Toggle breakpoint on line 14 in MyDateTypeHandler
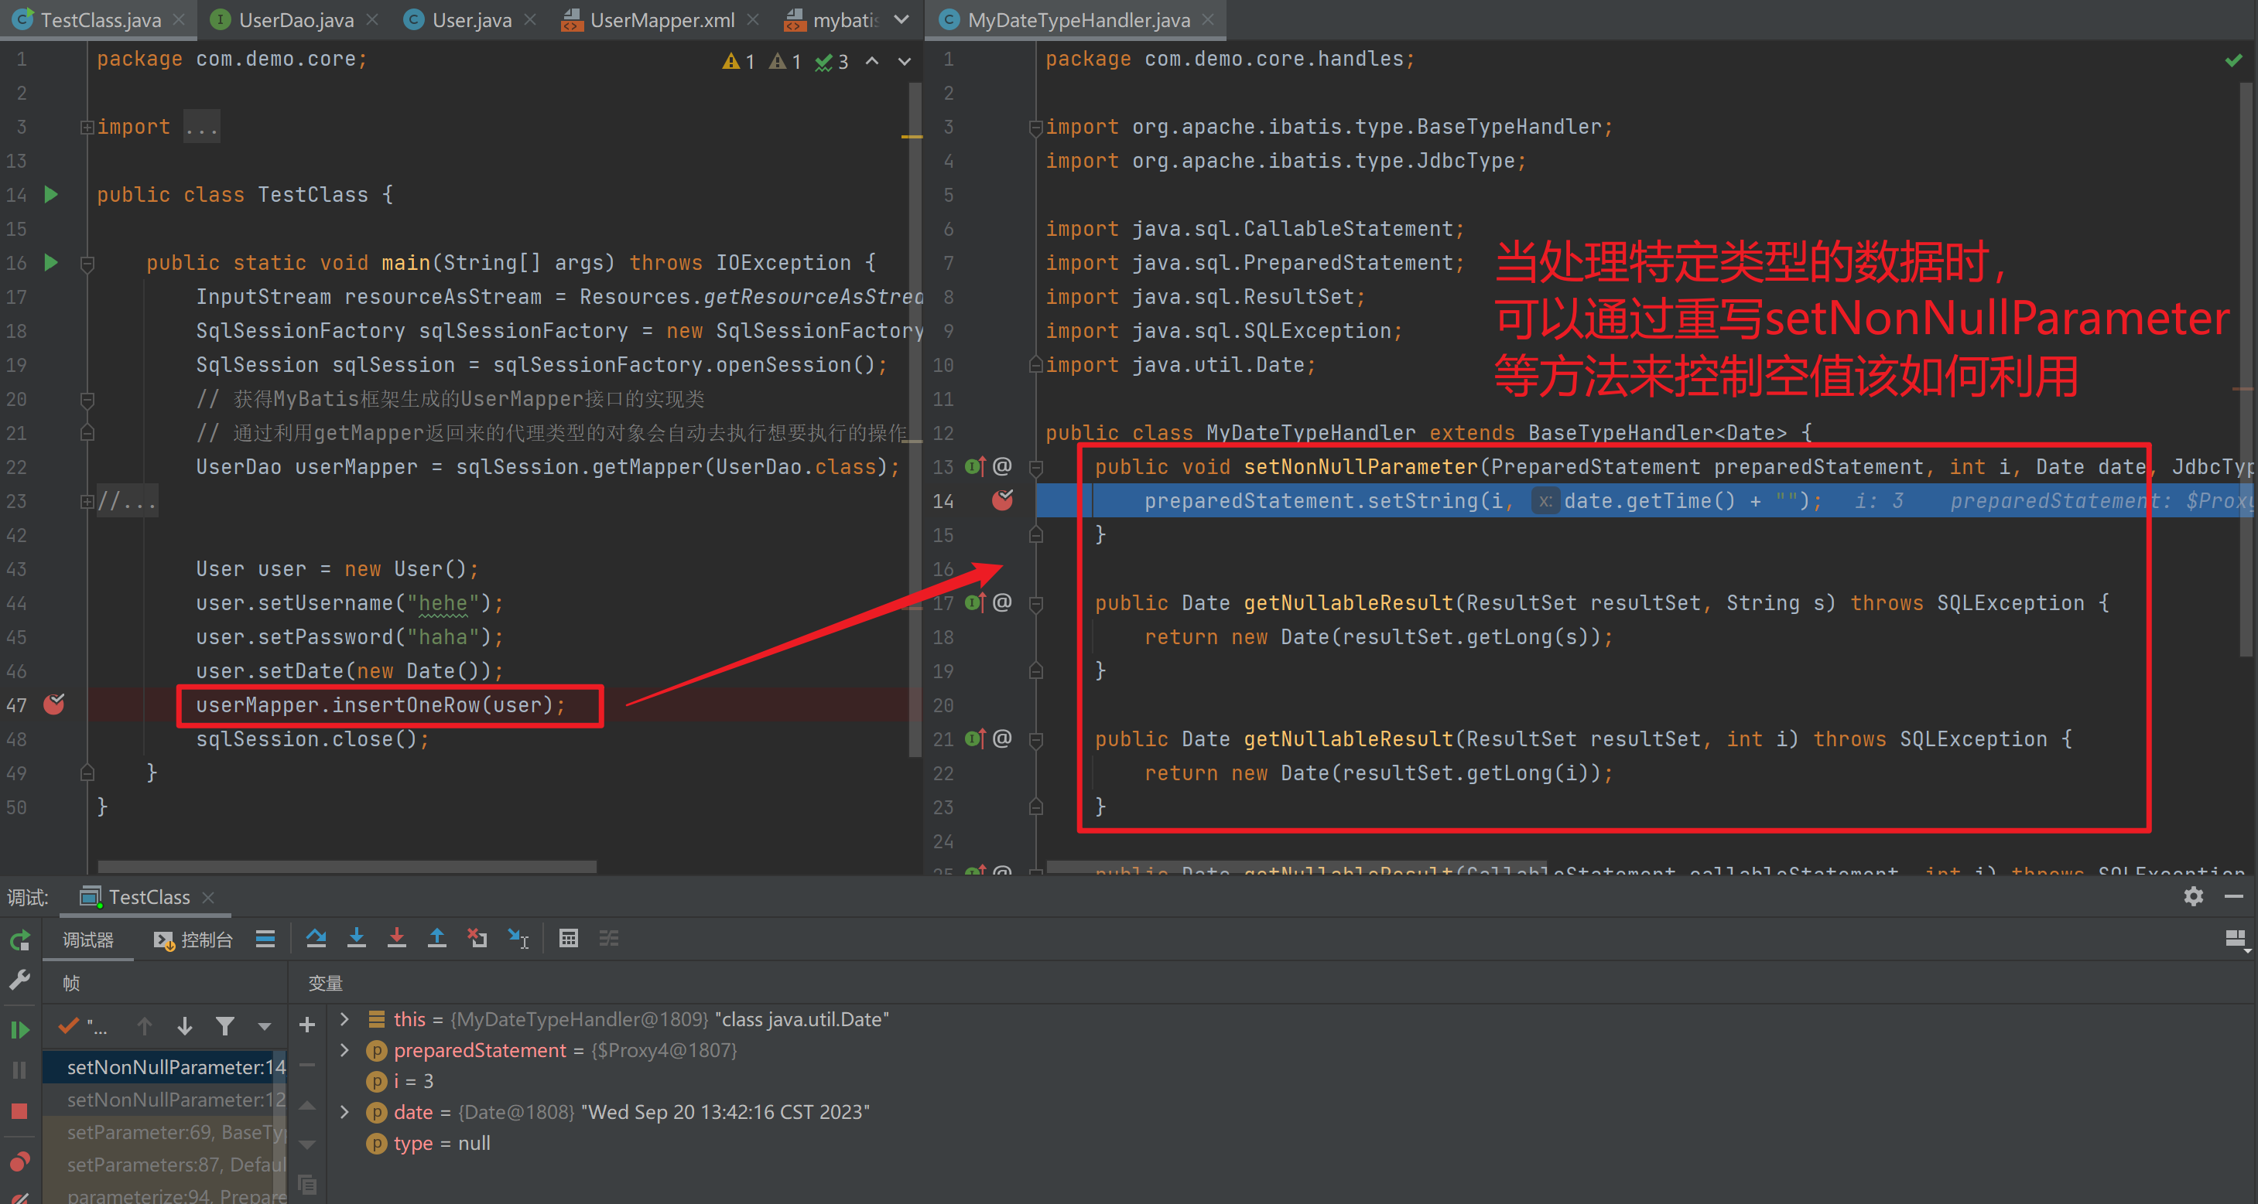 pos(1002,500)
